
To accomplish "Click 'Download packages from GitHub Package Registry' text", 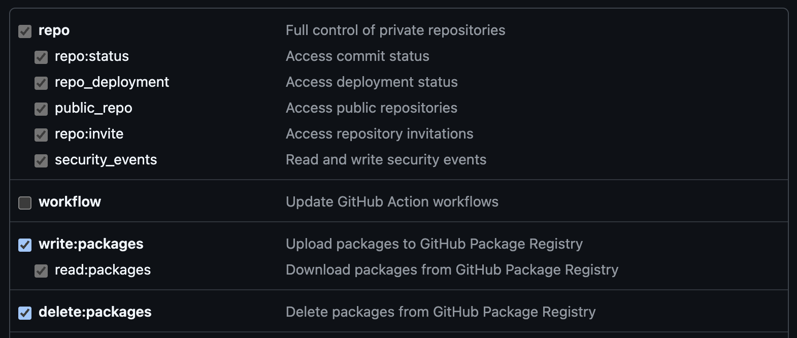I will [452, 271].
